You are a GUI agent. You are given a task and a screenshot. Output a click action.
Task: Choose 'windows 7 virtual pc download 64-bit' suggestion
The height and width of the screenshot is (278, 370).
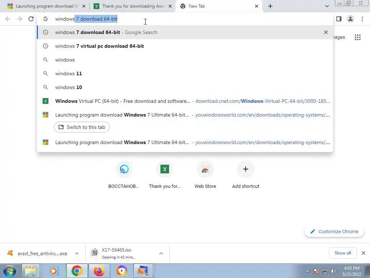tap(185, 46)
